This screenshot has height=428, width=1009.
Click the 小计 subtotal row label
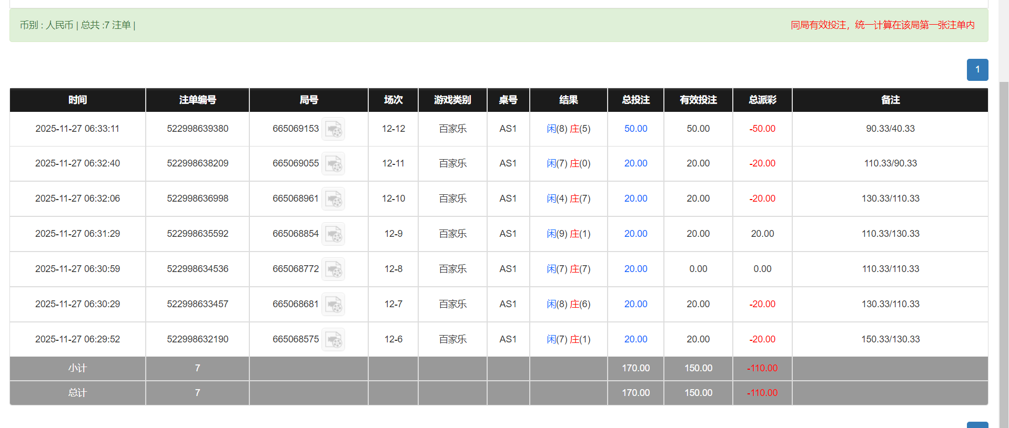pyautogui.click(x=77, y=368)
